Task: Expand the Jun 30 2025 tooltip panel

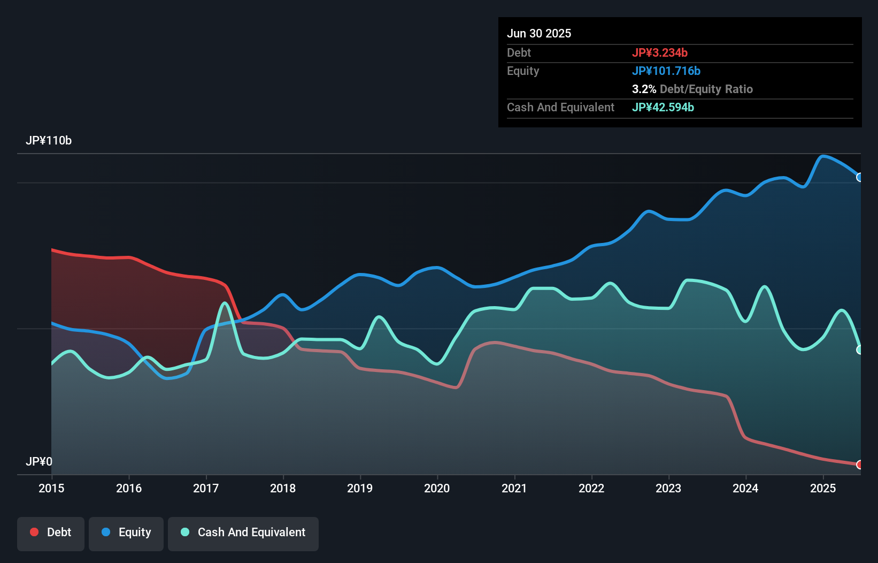Action: tap(539, 33)
